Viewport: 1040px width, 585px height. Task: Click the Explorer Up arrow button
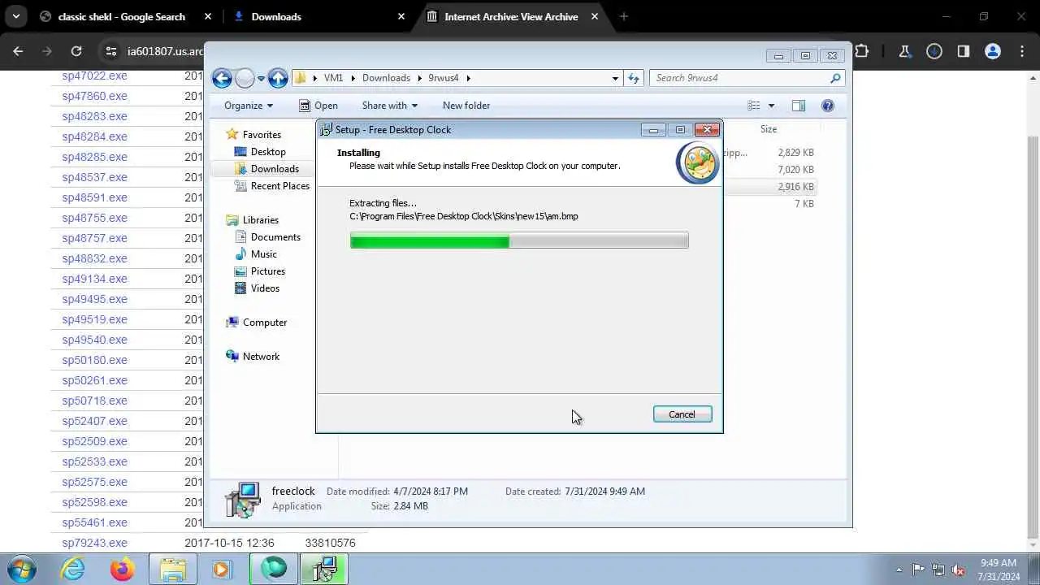click(278, 78)
